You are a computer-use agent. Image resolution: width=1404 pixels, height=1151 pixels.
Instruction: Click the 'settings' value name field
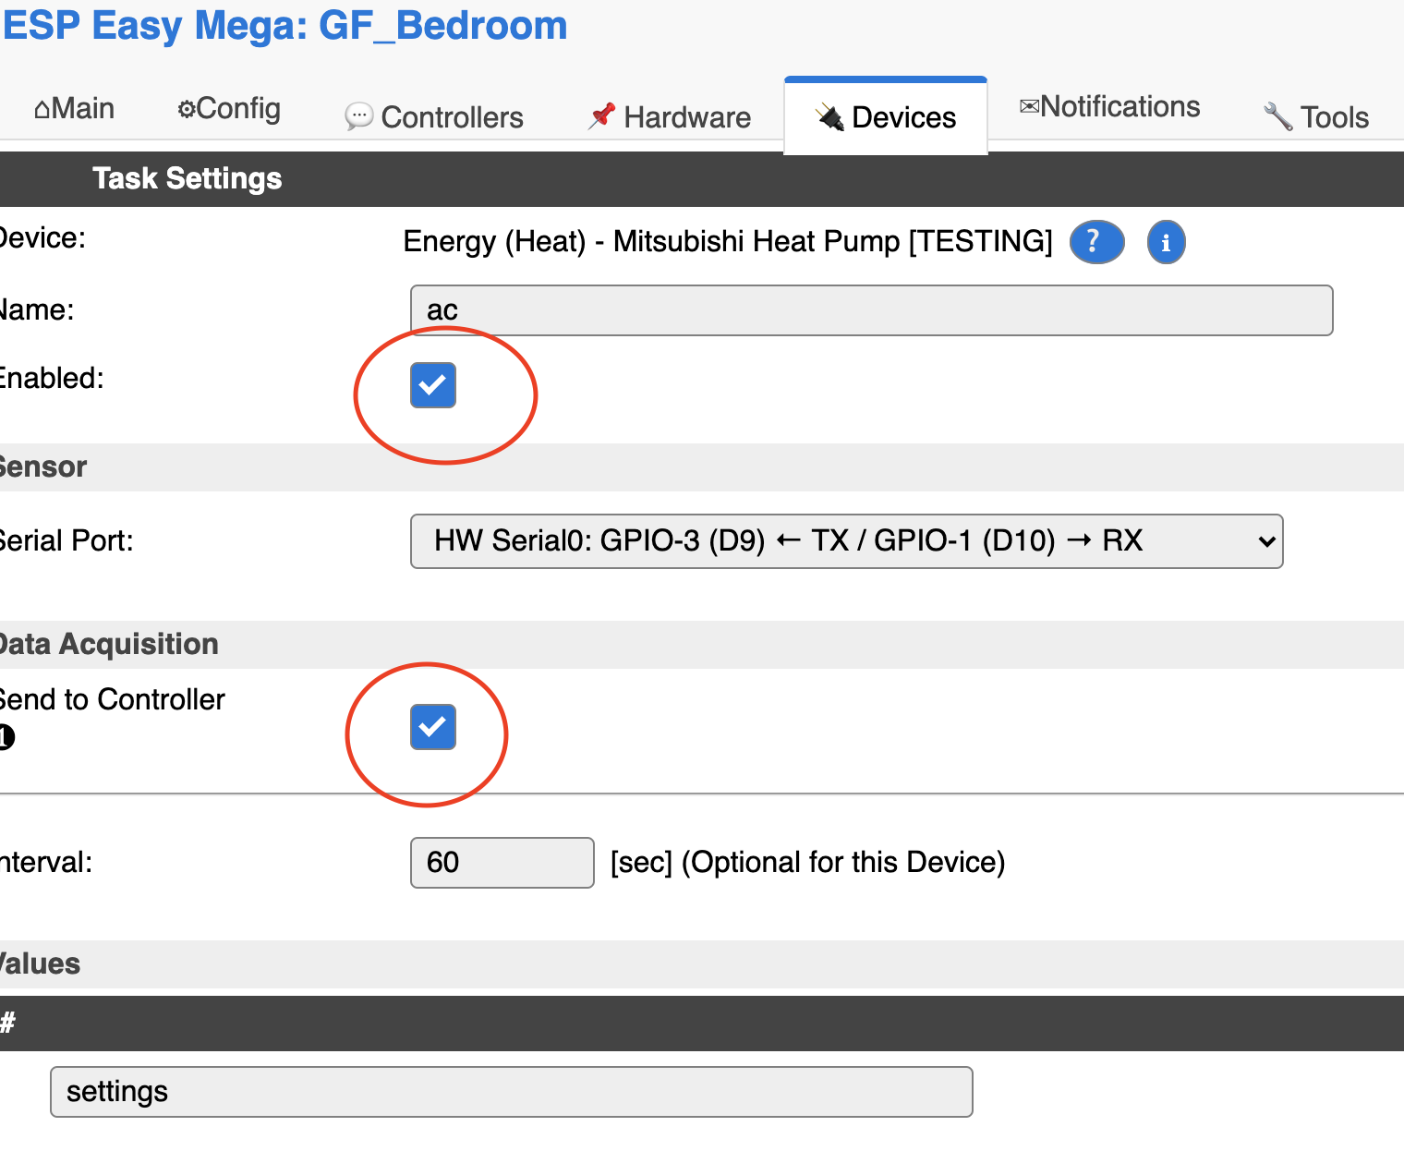point(511,1092)
